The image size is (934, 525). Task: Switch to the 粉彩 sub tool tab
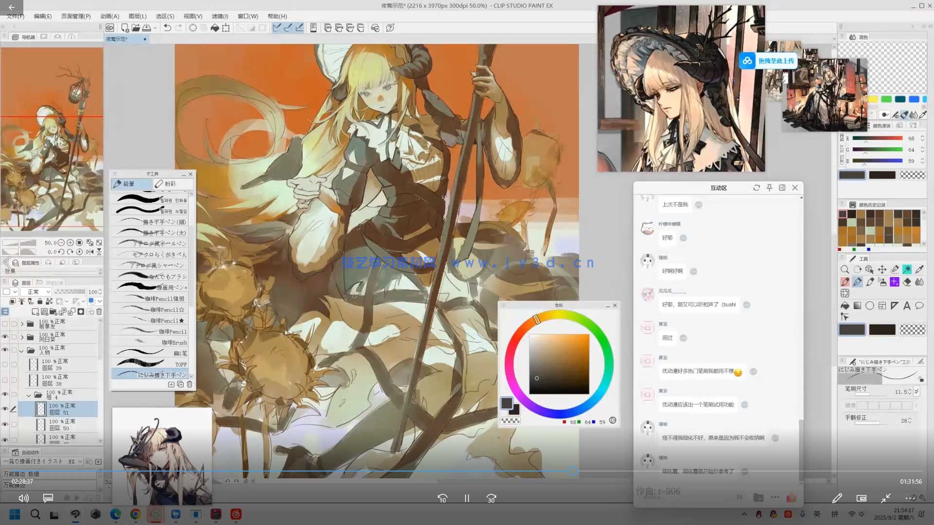pyautogui.click(x=171, y=184)
